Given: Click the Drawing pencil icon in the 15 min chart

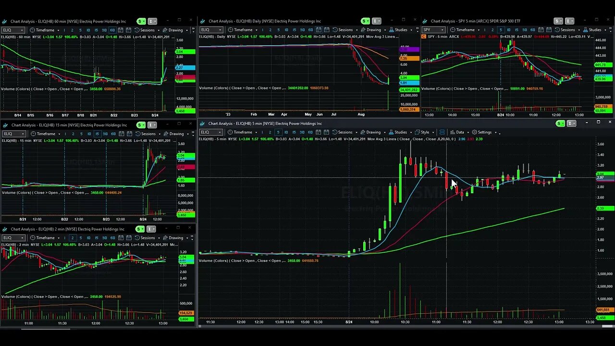Looking at the screenshot, I should pyautogui.click(x=166, y=134).
